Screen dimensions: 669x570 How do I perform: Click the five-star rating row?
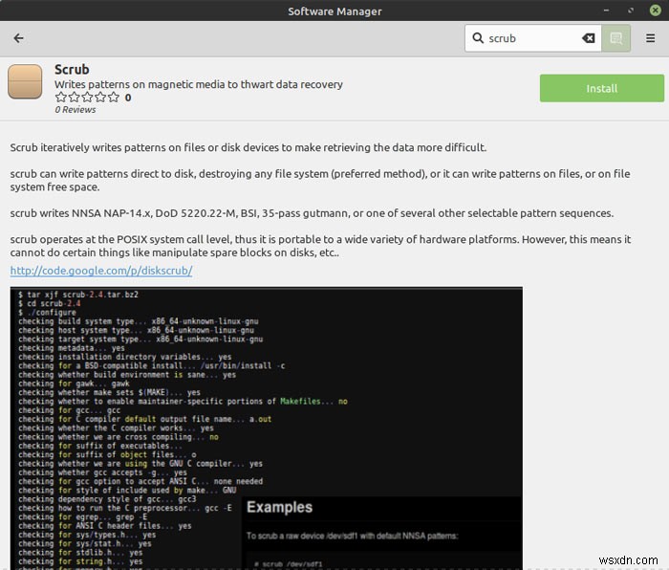pyautogui.click(x=88, y=98)
